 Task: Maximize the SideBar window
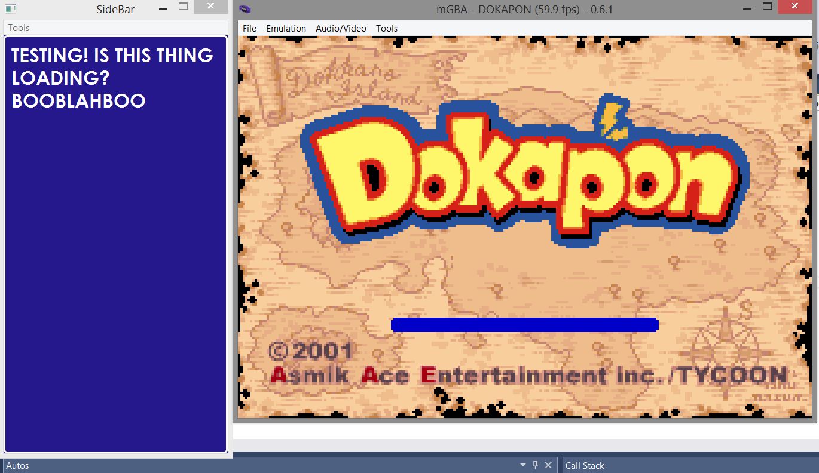click(184, 7)
